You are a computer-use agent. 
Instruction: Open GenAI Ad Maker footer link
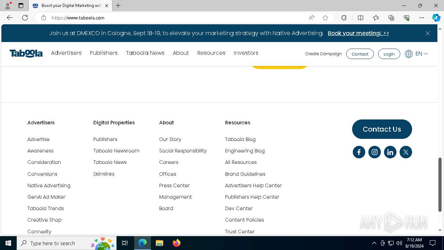click(x=46, y=197)
